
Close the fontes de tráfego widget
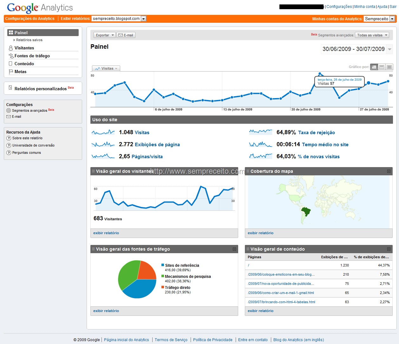point(234,249)
